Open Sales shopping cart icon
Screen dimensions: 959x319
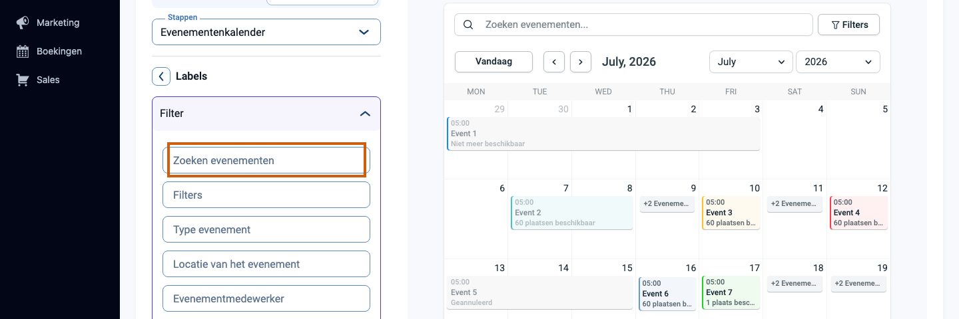click(x=23, y=80)
